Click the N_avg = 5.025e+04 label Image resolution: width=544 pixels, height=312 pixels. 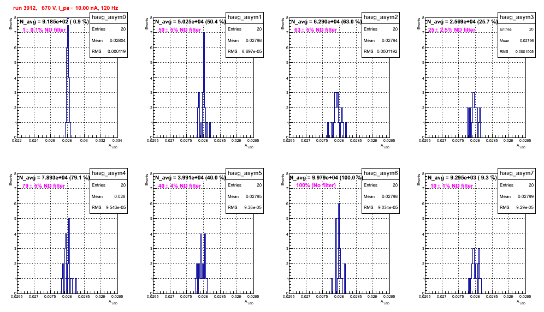[190, 22]
